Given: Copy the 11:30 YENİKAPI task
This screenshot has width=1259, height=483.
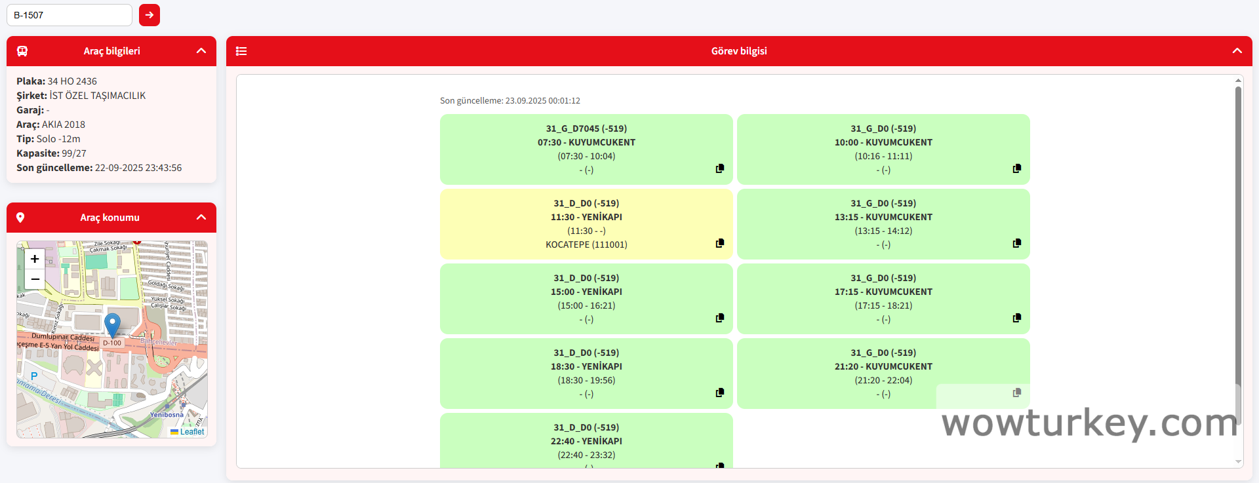Looking at the screenshot, I should (x=719, y=243).
